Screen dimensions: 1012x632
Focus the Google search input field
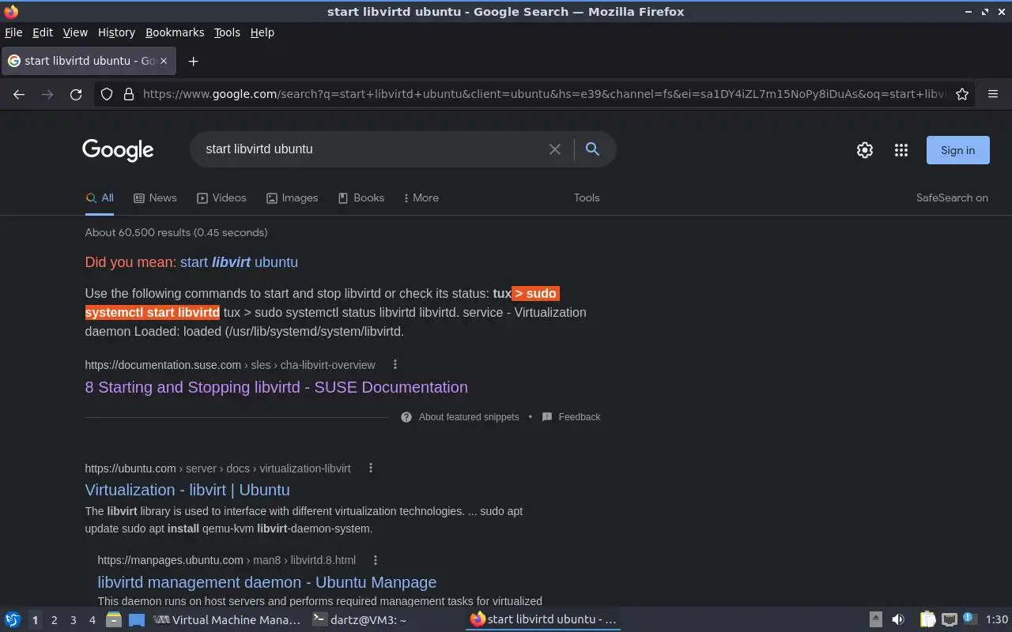coord(372,149)
